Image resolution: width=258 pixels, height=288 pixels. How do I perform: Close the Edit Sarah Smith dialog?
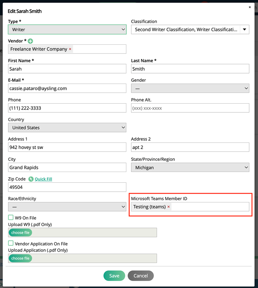point(250,7)
